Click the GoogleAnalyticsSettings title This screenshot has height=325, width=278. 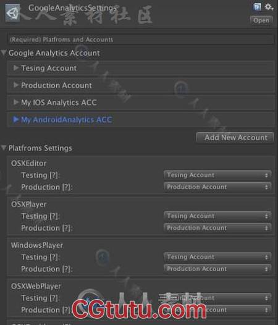click(72, 8)
